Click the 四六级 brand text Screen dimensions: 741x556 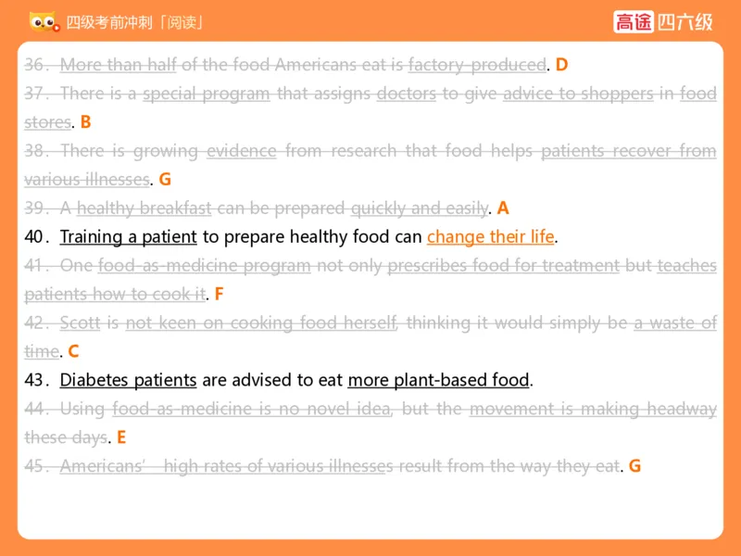tap(685, 21)
